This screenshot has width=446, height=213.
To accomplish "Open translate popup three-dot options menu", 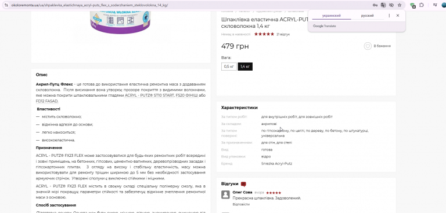I will pyautogui.click(x=389, y=16).
